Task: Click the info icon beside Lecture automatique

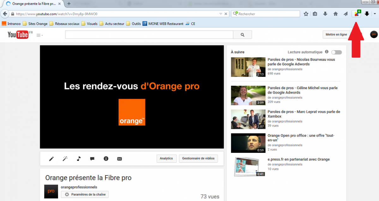Action: coord(327,52)
